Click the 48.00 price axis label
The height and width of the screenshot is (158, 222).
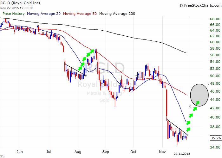[x=215, y=83]
